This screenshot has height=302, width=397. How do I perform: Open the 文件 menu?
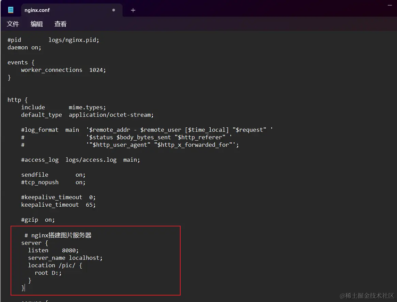point(13,24)
